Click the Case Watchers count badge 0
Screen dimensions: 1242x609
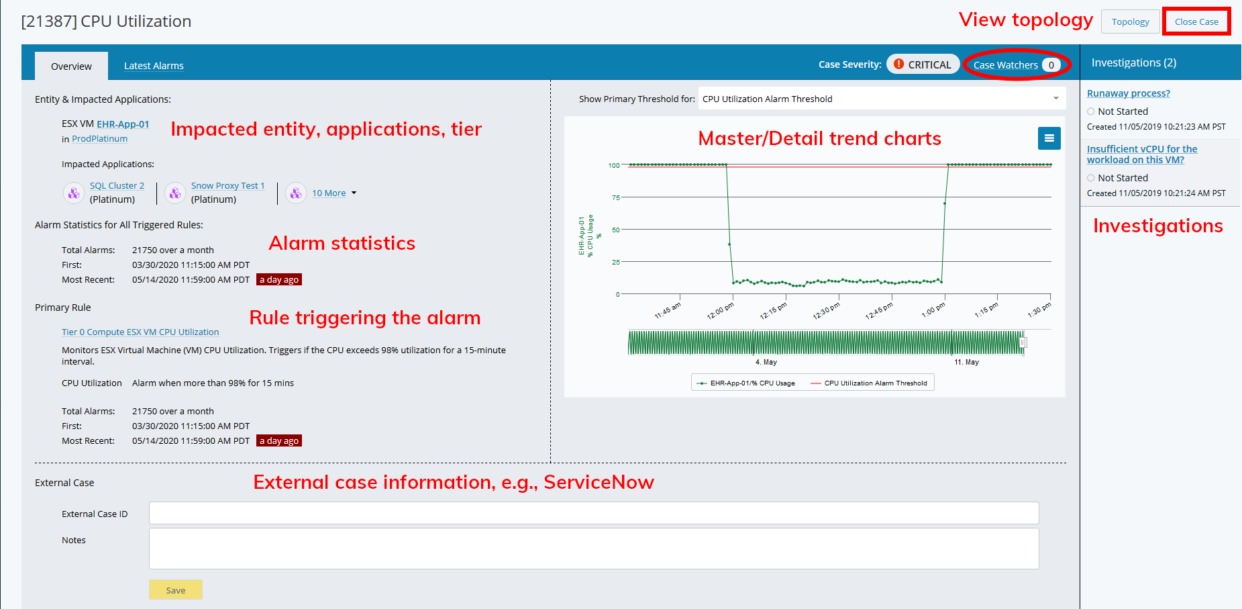[1051, 64]
